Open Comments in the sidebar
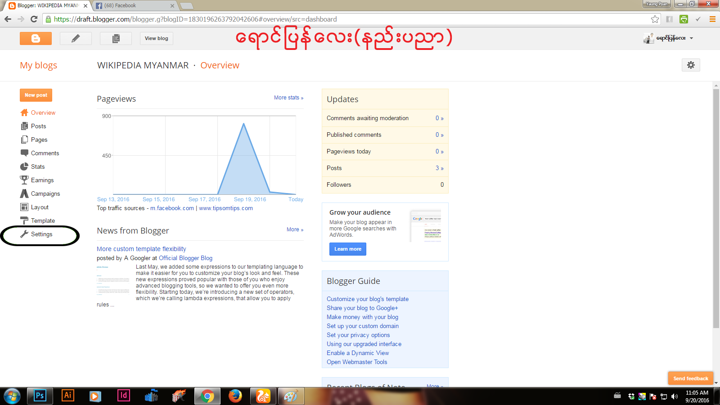The image size is (720, 405). 45,153
